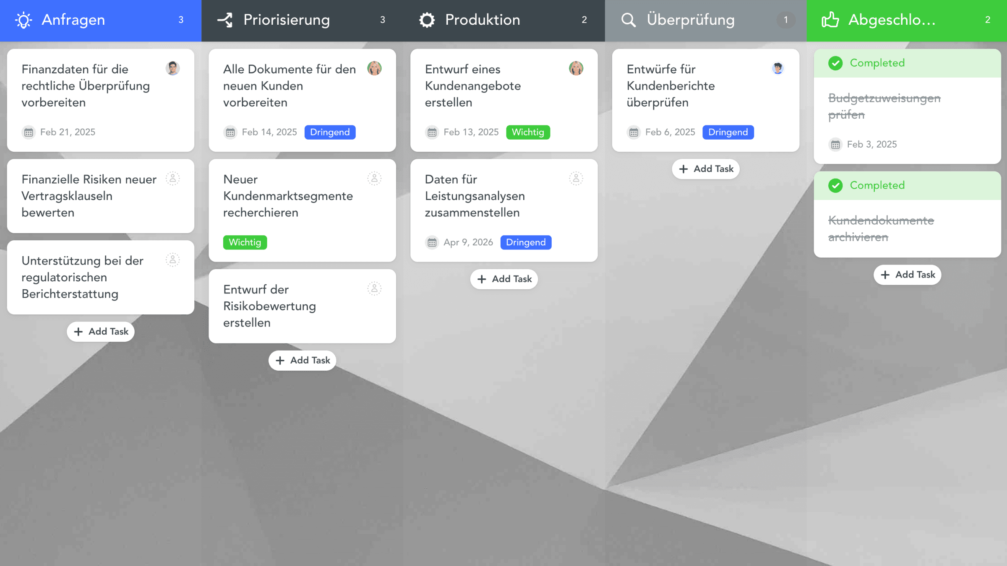Uncheck Completed on Budgetzuweisungen prüfen card
This screenshot has width=1007, height=566.
click(835, 63)
